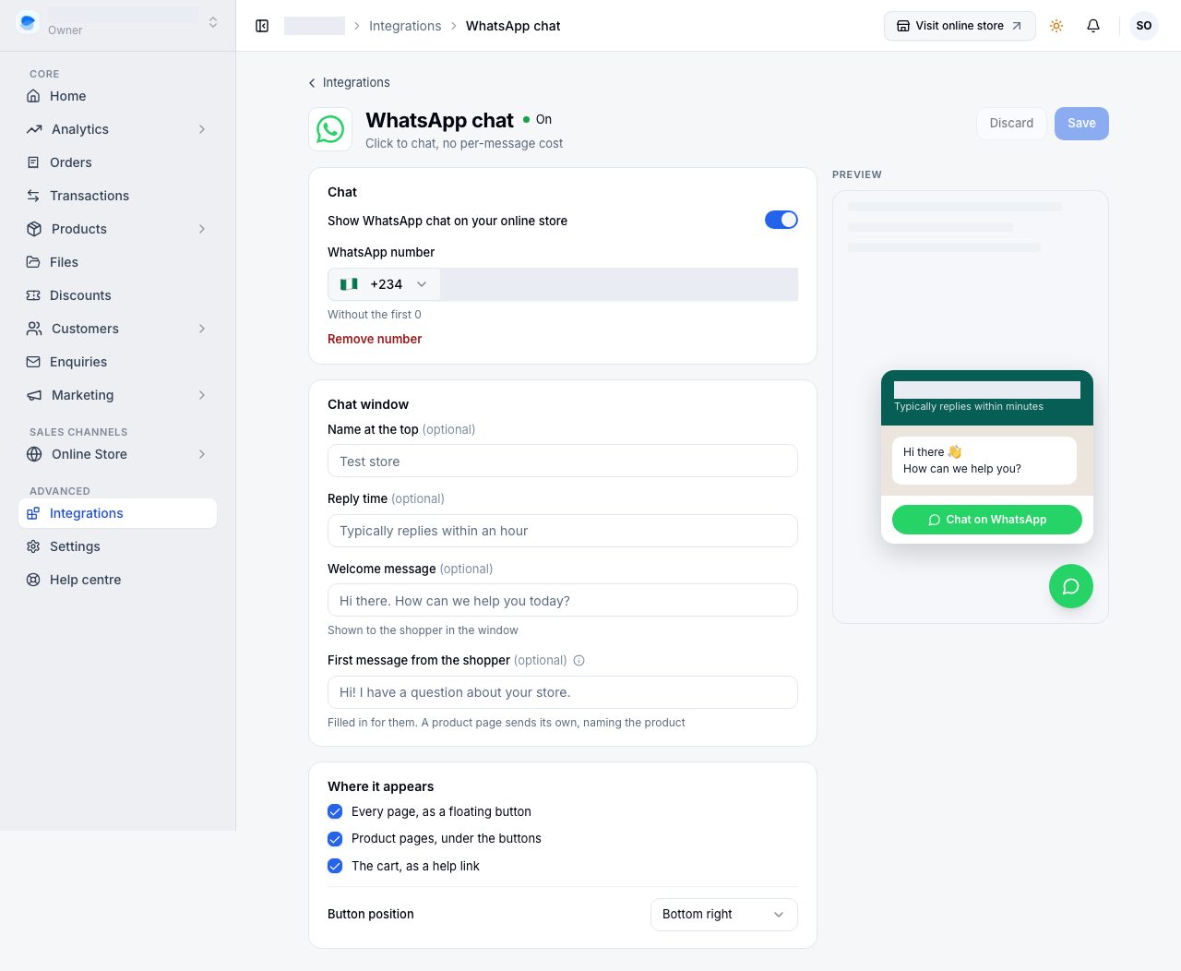Open Orders in the sidebar
The height and width of the screenshot is (971, 1181).
click(117, 162)
